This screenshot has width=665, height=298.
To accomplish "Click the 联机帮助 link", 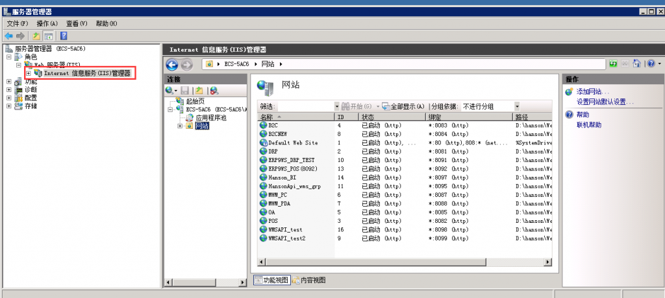I will tap(588, 125).
